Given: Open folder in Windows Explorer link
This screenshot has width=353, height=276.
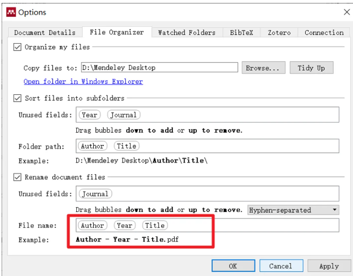Looking at the screenshot, I should click(x=83, y=82).
